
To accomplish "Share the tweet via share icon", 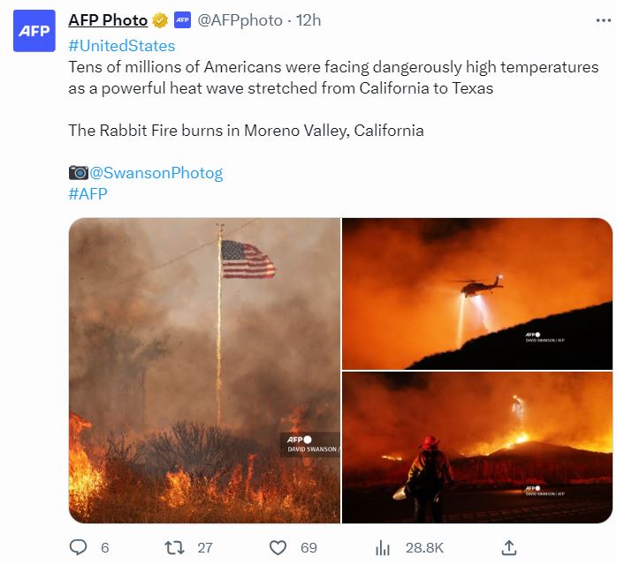I will point(509,547).
